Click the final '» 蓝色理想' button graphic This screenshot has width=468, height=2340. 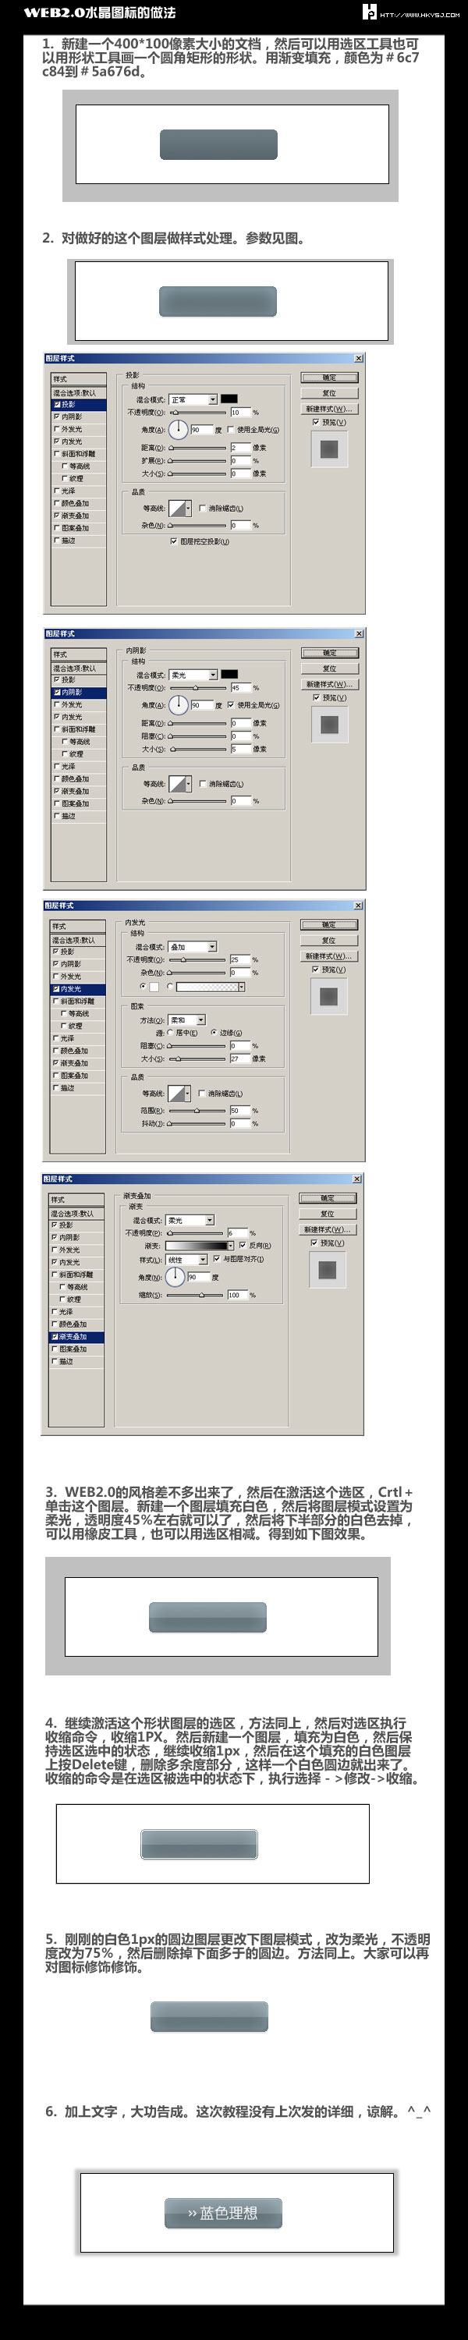(224, 2212)
